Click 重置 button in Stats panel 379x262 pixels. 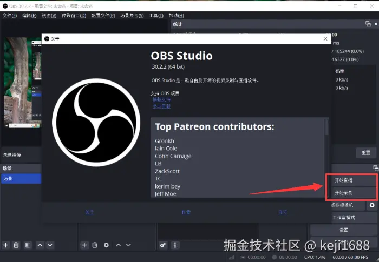tap(365, 153)
